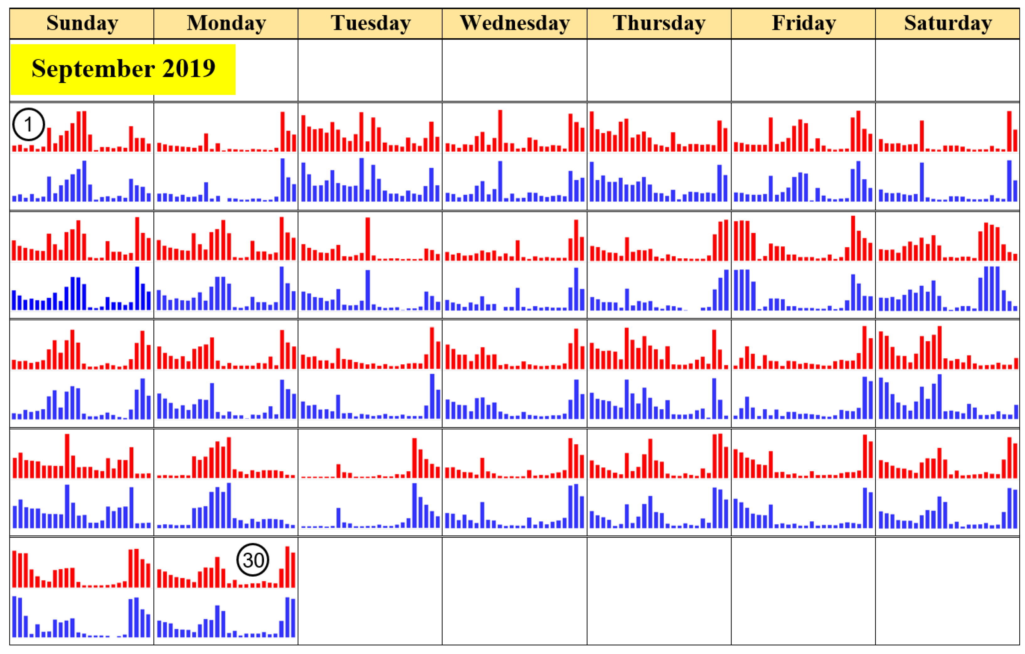Click the circled 30 date marker
The image size is (1025, 654).
tap(253, 560)
